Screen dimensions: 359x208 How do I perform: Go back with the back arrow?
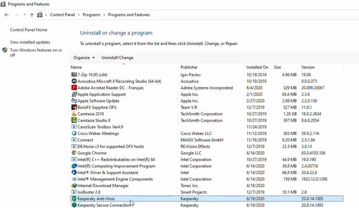point(6,15)
